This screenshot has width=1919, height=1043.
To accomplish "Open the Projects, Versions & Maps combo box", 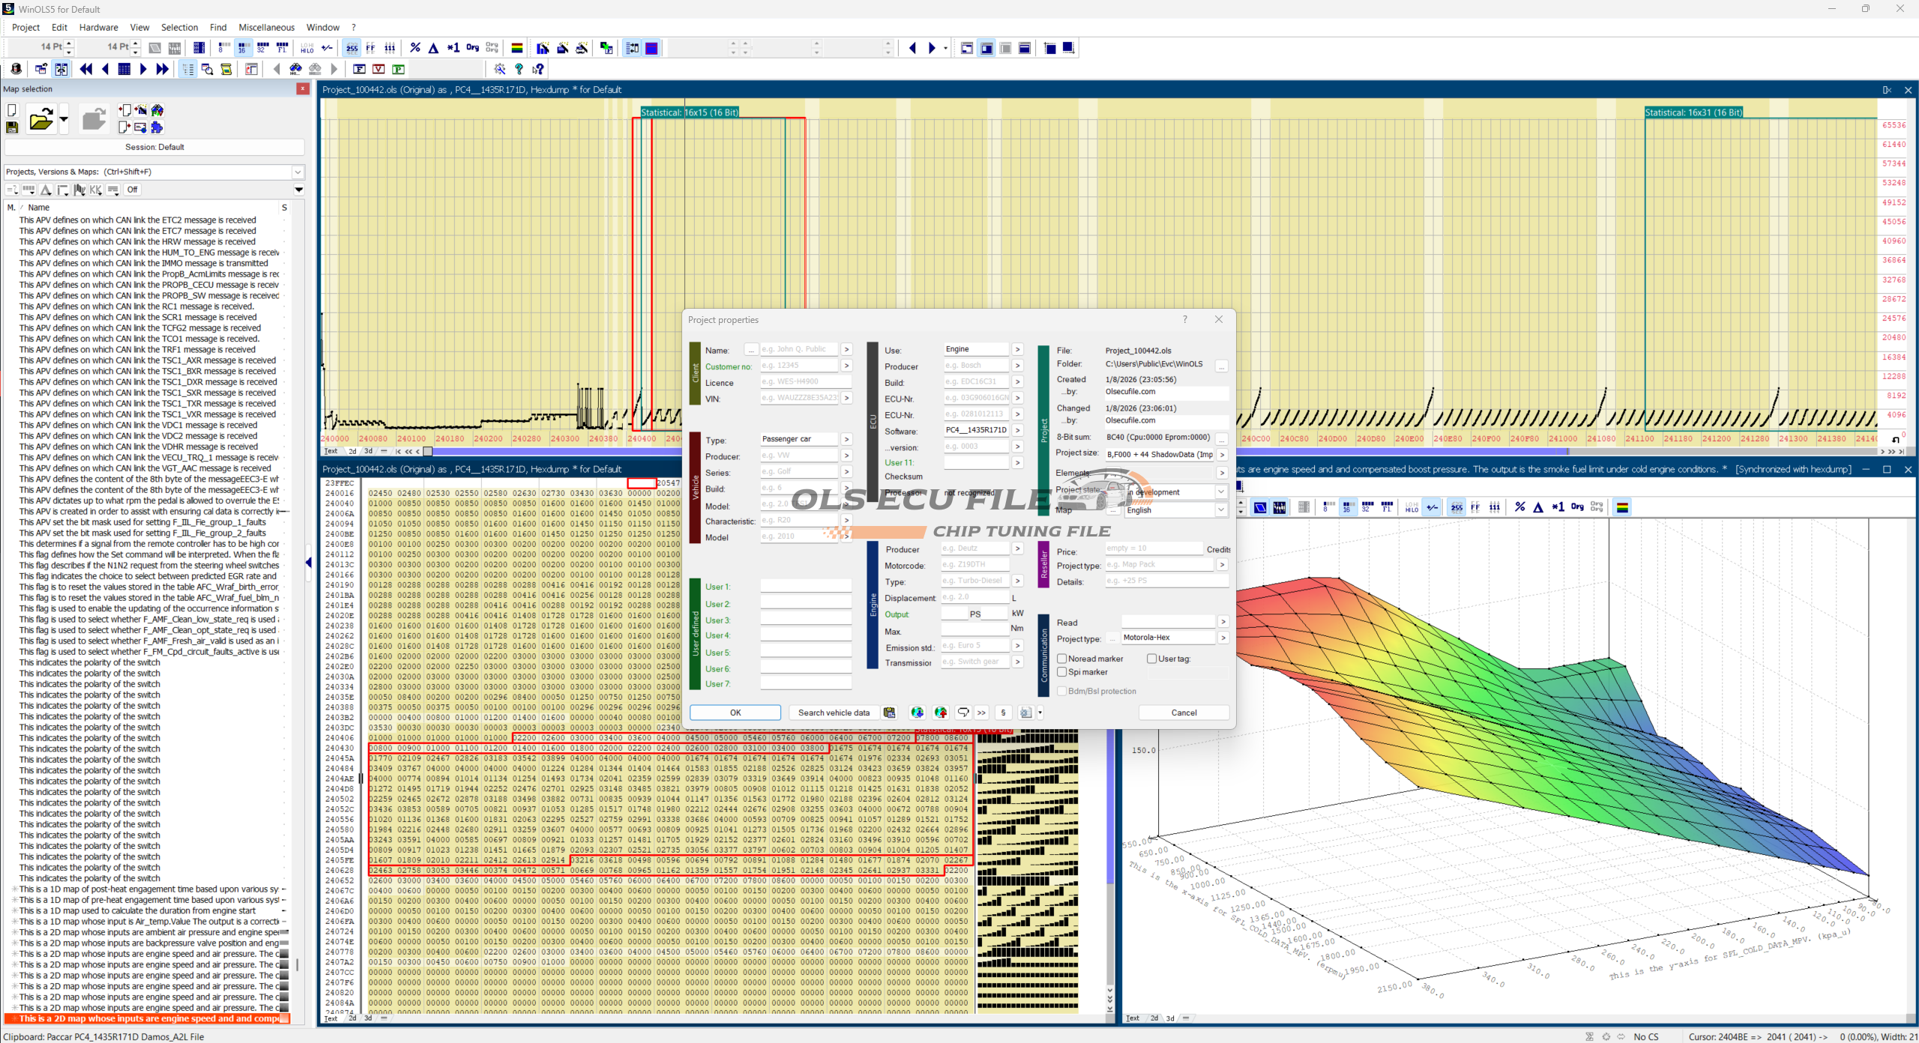I will point(298,172).
